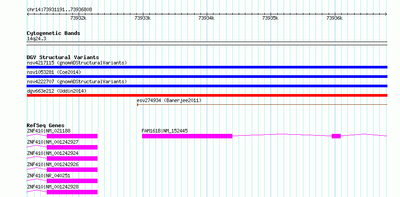This screenshot has height=197, width=400.
Task: Click the 73933k ruler tick label
Action: tap(142, 18)
